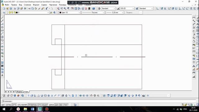Toggle ОРТО ortho mode
Screen dimensions: 199x112
click(14, 105)
